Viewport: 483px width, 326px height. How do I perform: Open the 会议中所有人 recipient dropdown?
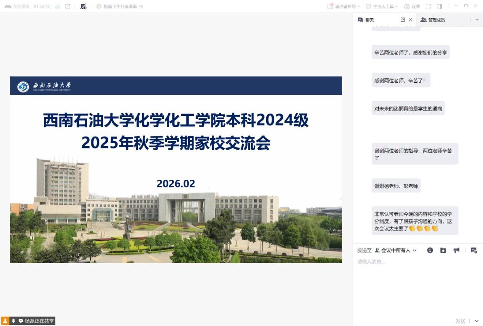[396, 250]
